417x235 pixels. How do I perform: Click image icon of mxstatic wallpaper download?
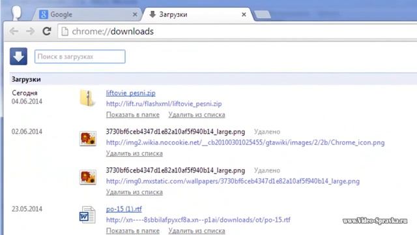point(88,177)
